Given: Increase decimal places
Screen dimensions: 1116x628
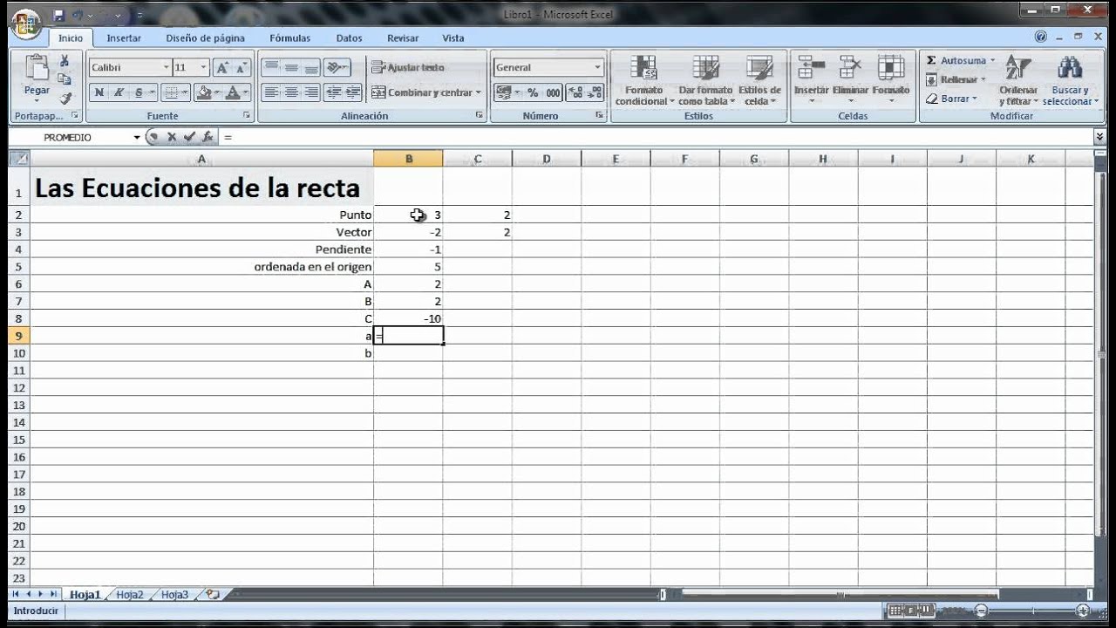Looking at the screenshot, I should pos(576,92).
